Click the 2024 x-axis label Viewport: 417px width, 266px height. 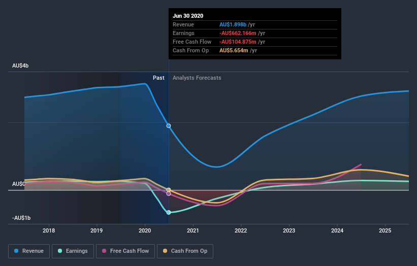point(337,230)
